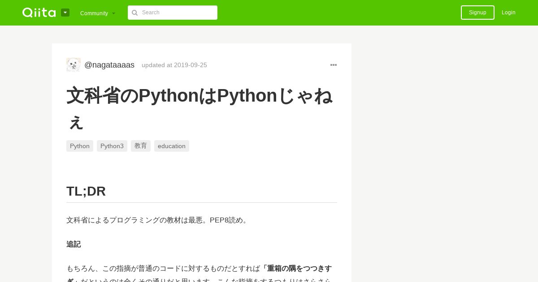538x282 pixels.
Task: Open the dropdown arrow beside Qiita logo
Action: [x=65, y=13]
